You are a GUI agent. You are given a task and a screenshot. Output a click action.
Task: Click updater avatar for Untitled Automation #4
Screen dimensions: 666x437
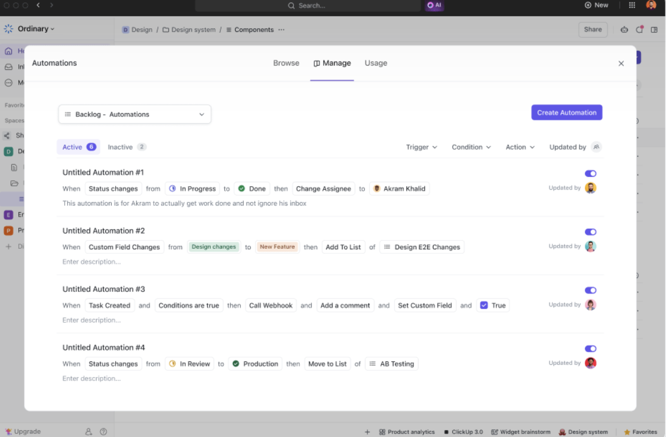click(x=590, y=363)
